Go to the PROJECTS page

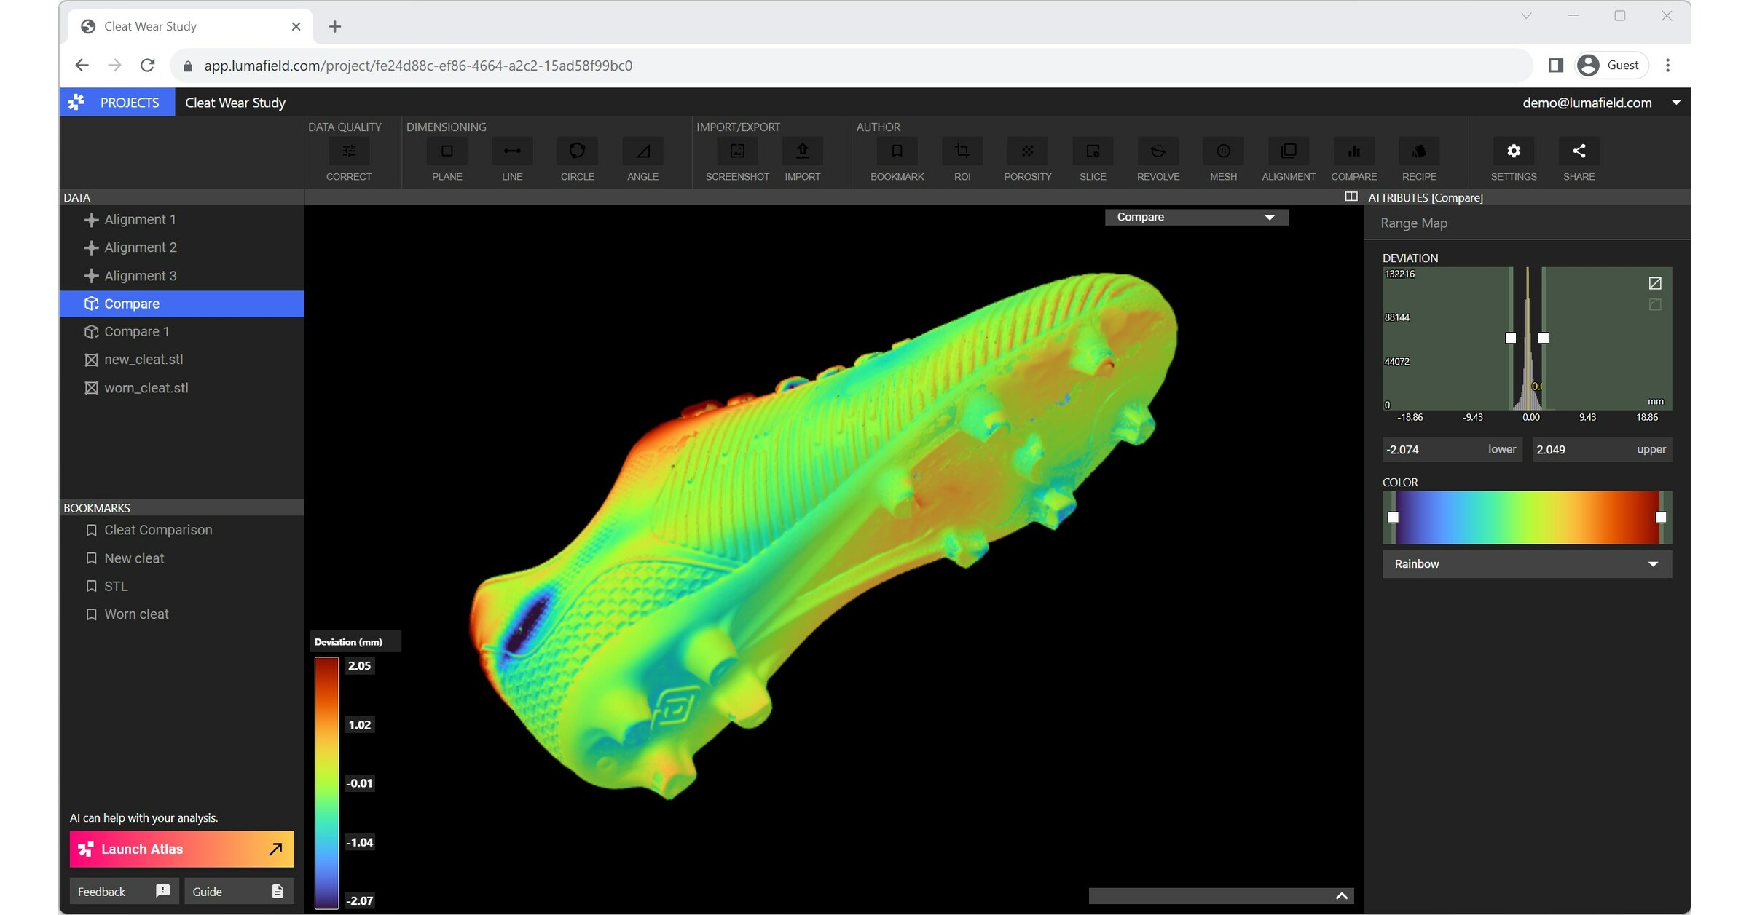[x=128, y=102]
